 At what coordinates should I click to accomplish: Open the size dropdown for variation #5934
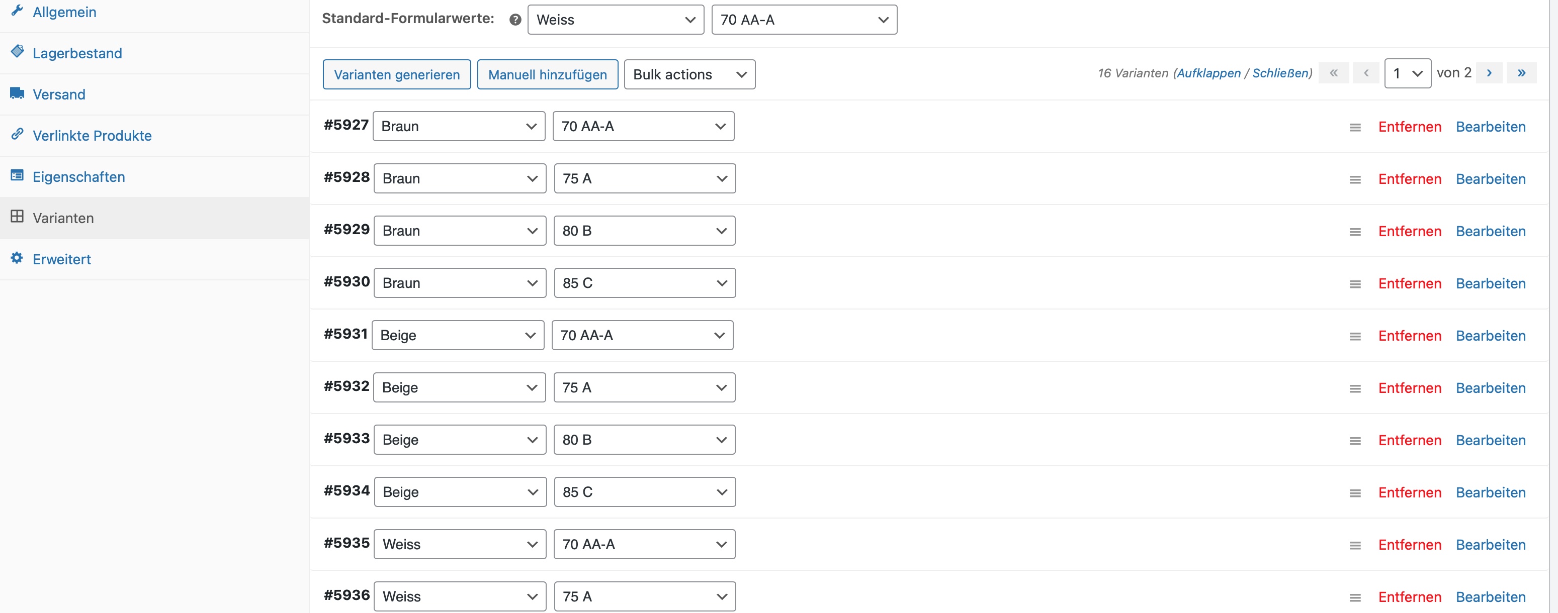tap(645, 491)
